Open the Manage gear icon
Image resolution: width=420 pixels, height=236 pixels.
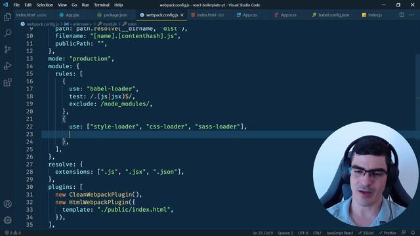[7, 220]
